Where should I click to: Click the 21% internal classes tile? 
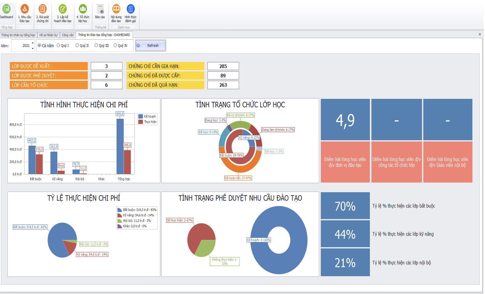[x=345, y=262]
